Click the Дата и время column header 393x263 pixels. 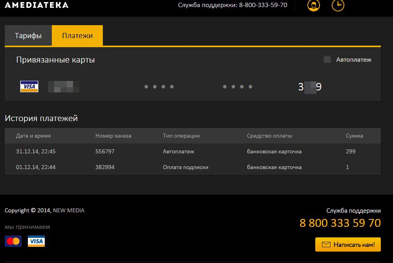tap(33, 136)
